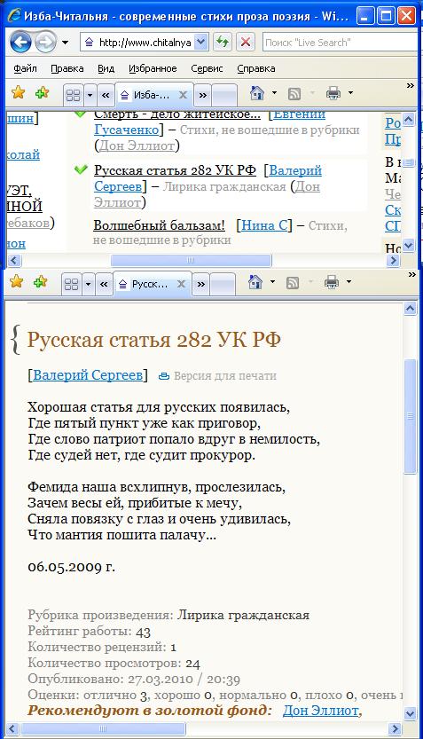423x739 pixels.
Task: Click the browser Back arrow button
Action: (x=20, y=43)
